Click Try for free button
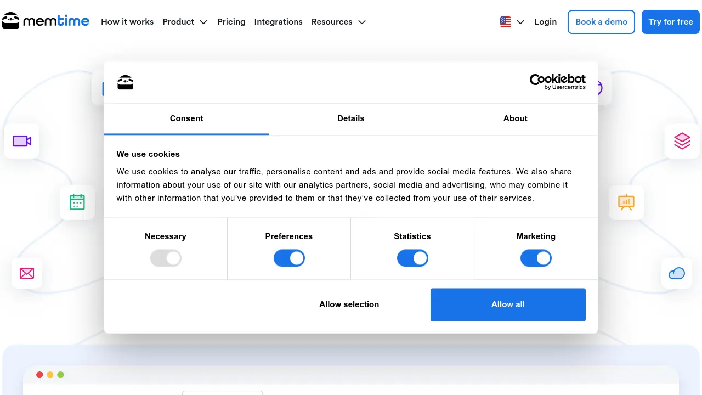 pyautogui.click(x=671, y=22)
